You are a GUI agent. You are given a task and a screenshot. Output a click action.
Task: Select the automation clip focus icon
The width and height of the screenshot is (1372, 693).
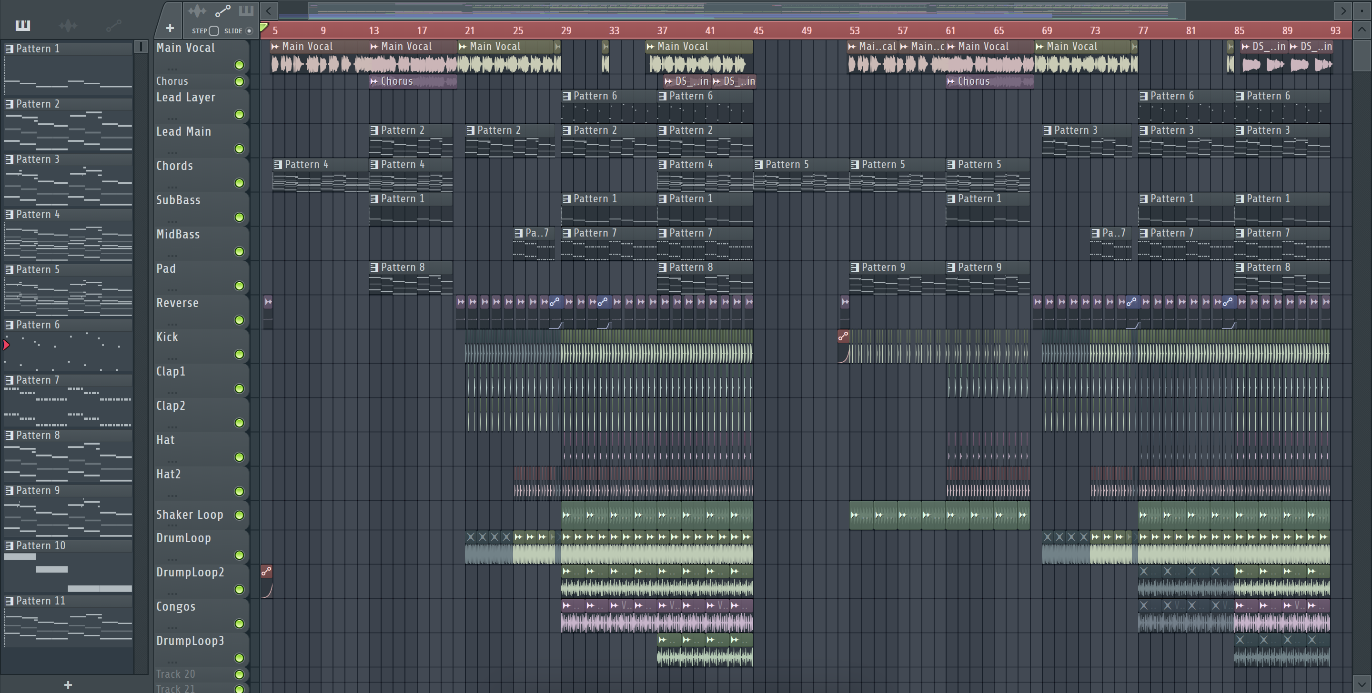click(222, 10)
